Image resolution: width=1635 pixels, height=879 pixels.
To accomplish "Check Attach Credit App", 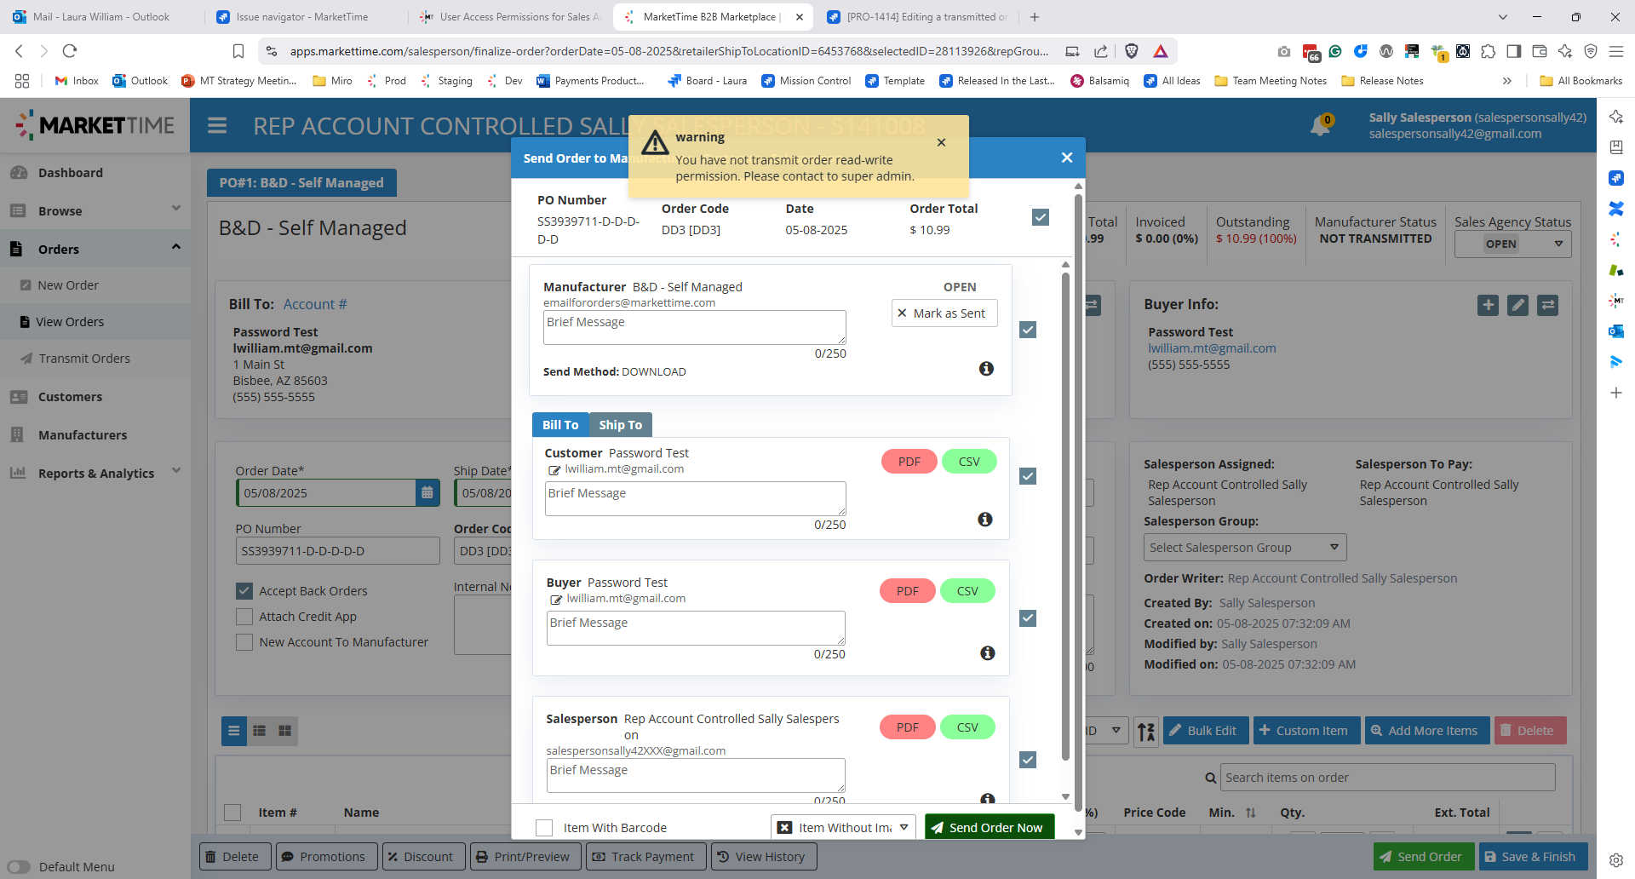I will [x=244, y=617].
